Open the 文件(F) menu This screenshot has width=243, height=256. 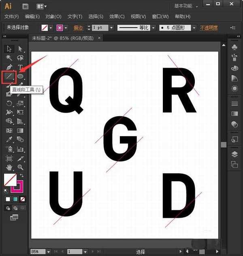pyautogui.click(x=11, y=17)
